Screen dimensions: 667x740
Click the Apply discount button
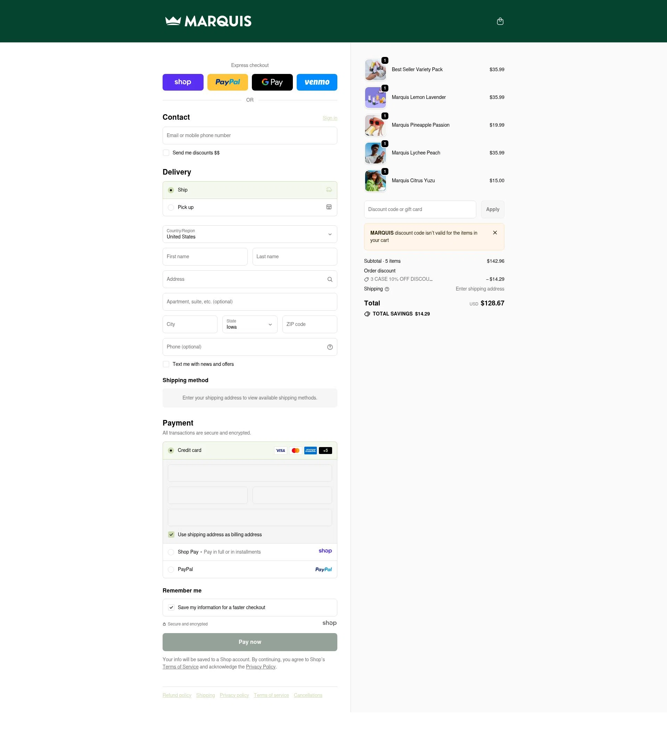(492, 209)
